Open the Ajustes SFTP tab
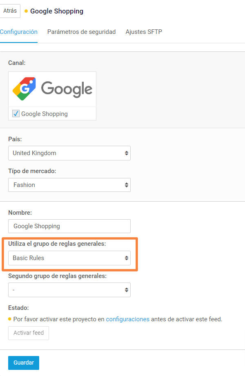 pos(144,32)
